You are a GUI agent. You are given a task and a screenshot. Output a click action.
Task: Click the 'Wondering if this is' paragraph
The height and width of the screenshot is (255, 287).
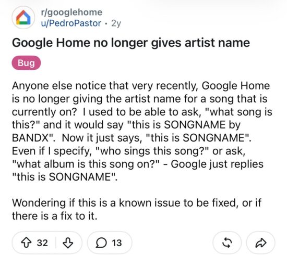[137, 209]
